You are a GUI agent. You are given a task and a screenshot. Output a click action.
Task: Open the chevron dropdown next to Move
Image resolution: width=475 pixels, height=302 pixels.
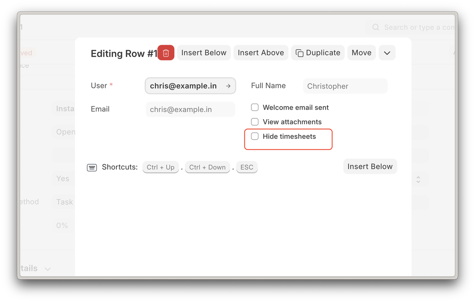coord(387,53)
